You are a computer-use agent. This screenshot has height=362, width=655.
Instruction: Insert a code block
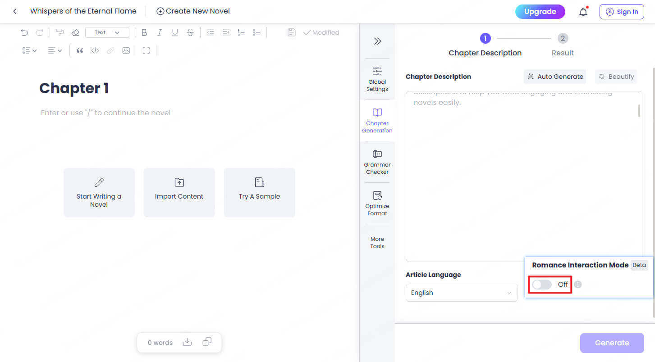tap(95, 50)
